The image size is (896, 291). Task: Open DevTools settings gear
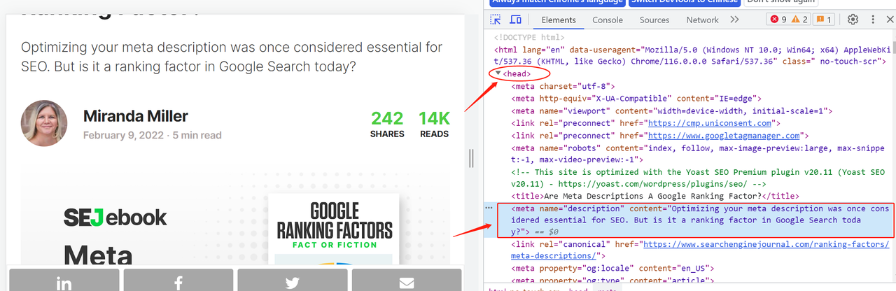853,20
